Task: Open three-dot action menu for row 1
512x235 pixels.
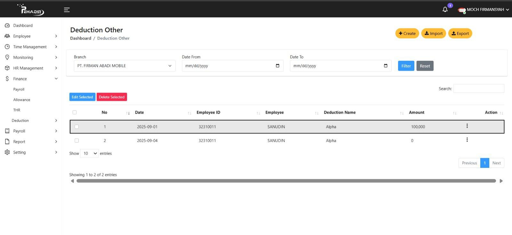Action: pos(467,126)
